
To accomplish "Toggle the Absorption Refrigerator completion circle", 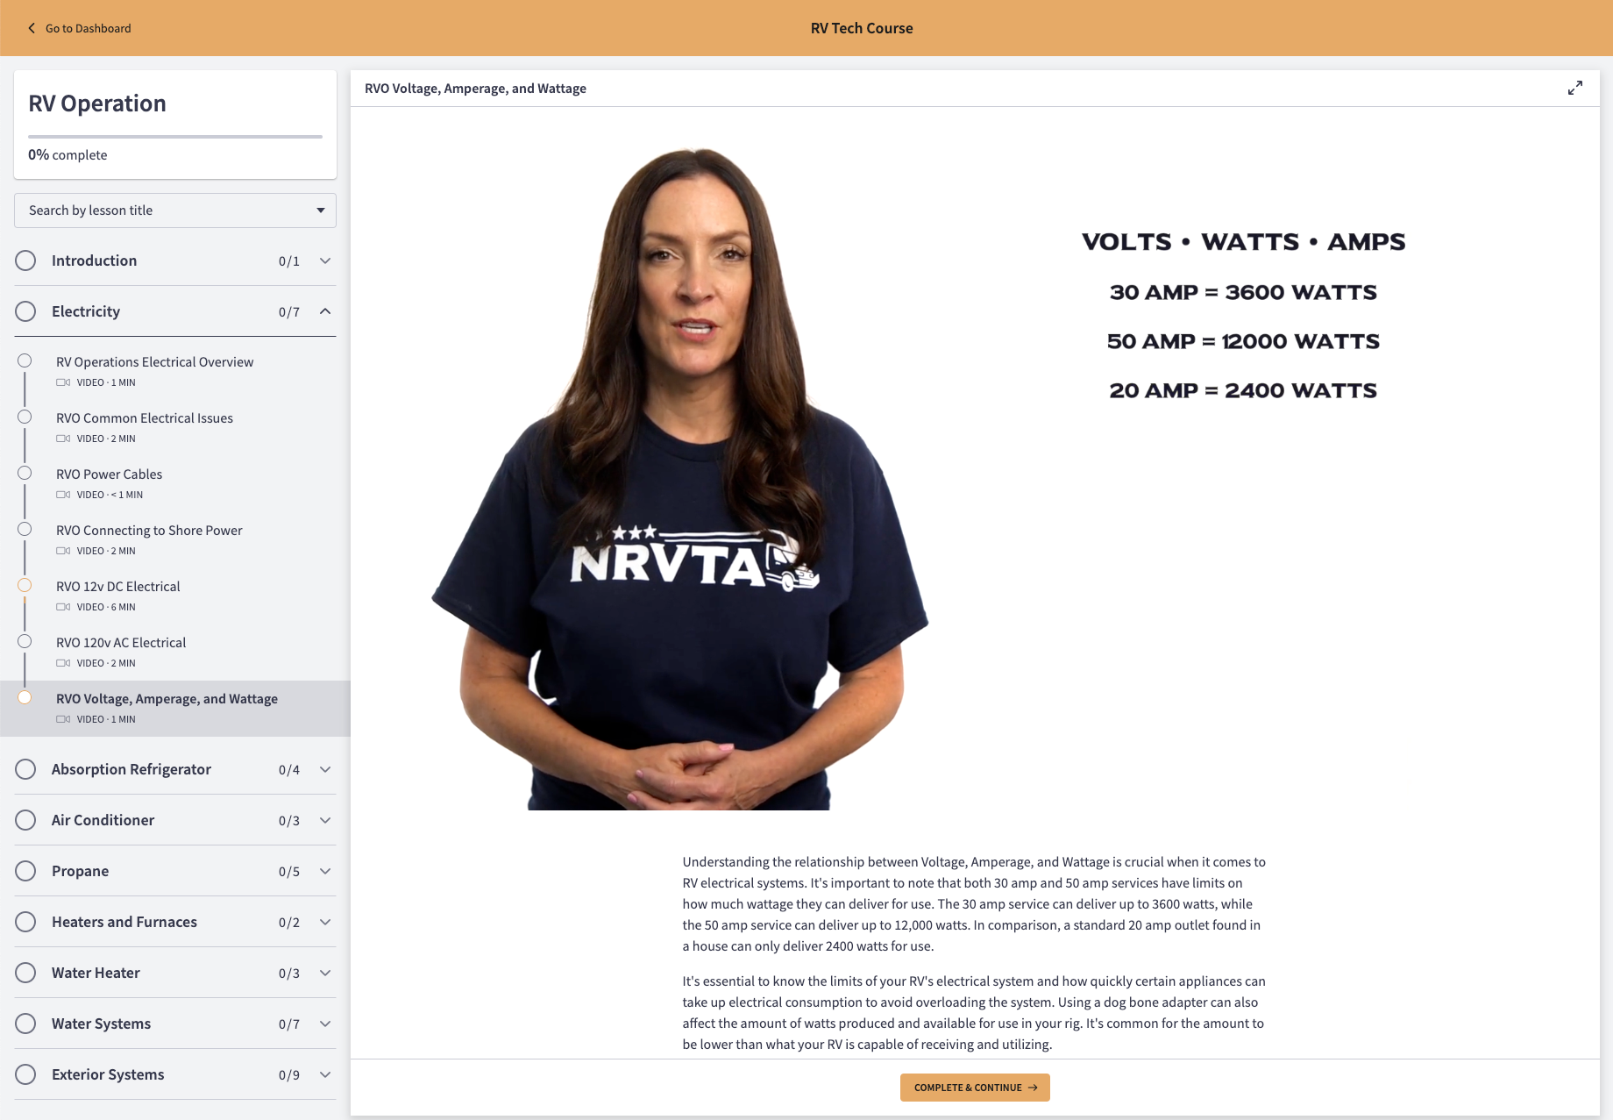I will tap(25, 769).
